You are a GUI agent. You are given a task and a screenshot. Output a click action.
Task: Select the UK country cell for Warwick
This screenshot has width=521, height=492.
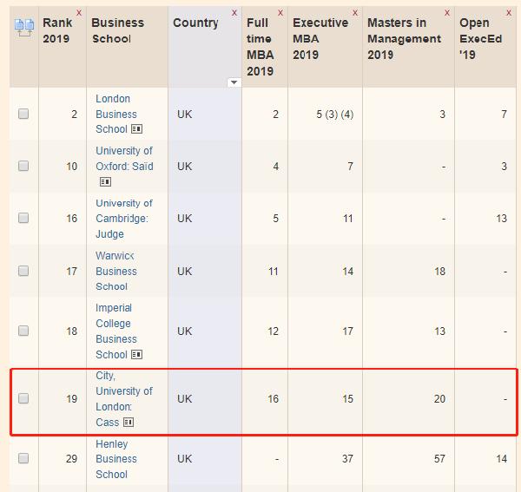(x=184, y=272)
